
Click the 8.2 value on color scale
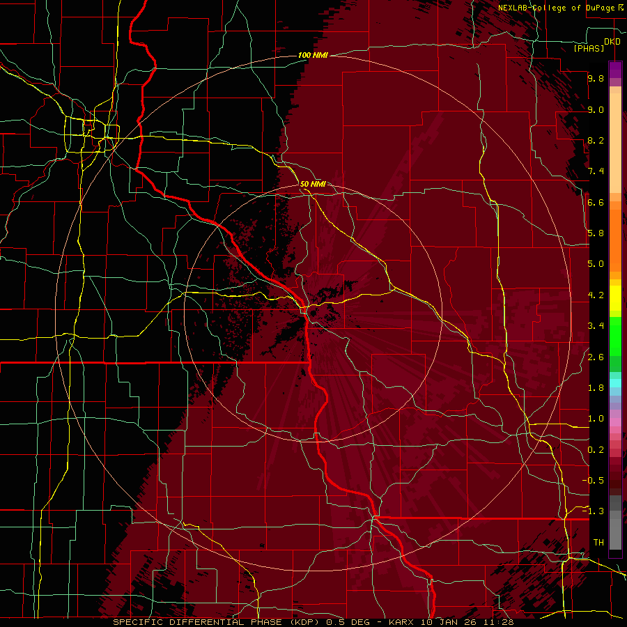tap(596, 140)
